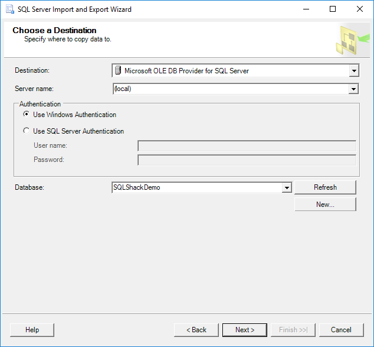Click the SQL Server provider icon in Destination
The width and height of the screenshot is (374, 347).
pos(118,70)
